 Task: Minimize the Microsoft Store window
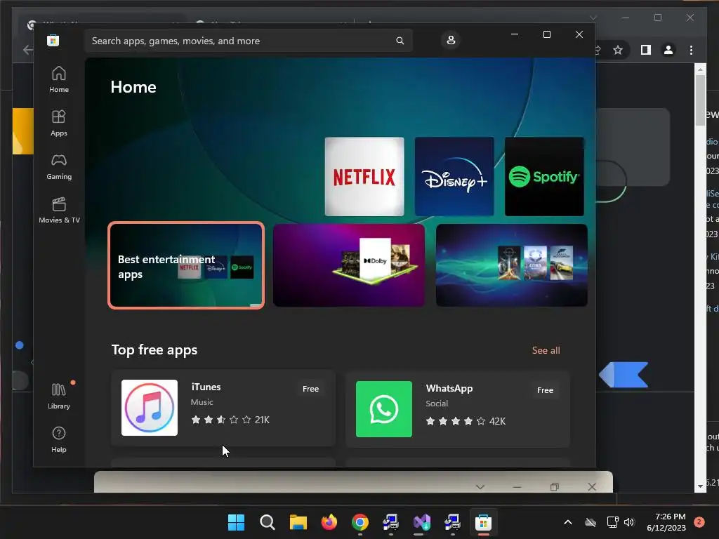click(x=515, y=34)
